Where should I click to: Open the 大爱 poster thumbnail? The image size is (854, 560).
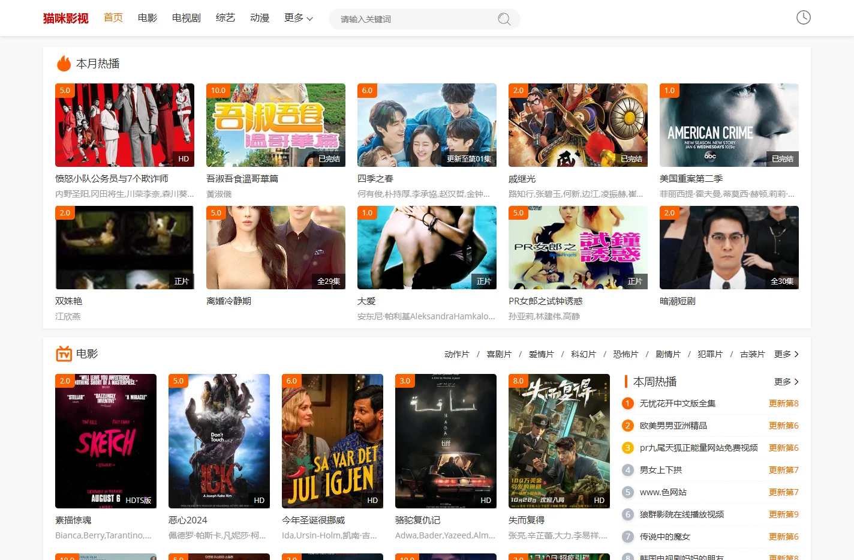pyautogui.click(x=427, y=247)
